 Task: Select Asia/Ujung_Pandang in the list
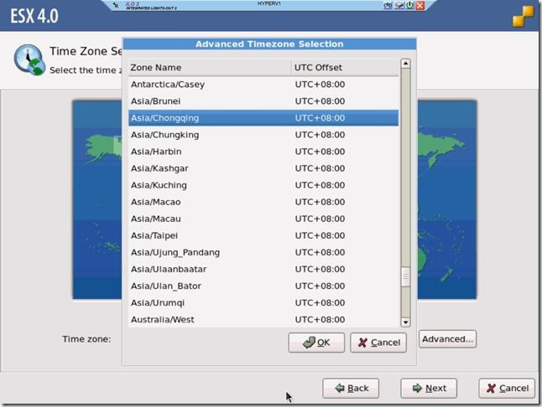263,252
